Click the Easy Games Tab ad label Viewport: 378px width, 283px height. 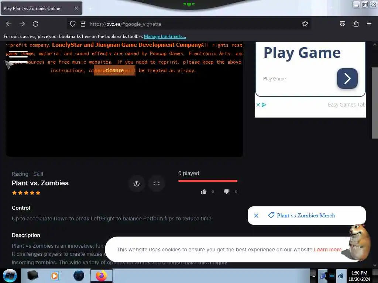click(347, 105)
